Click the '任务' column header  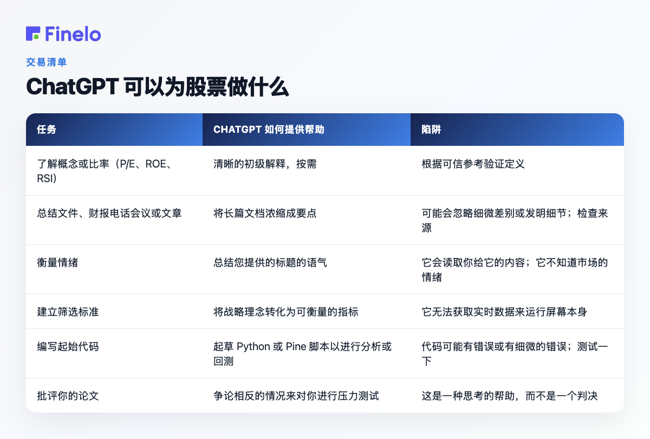coord(114,130)
